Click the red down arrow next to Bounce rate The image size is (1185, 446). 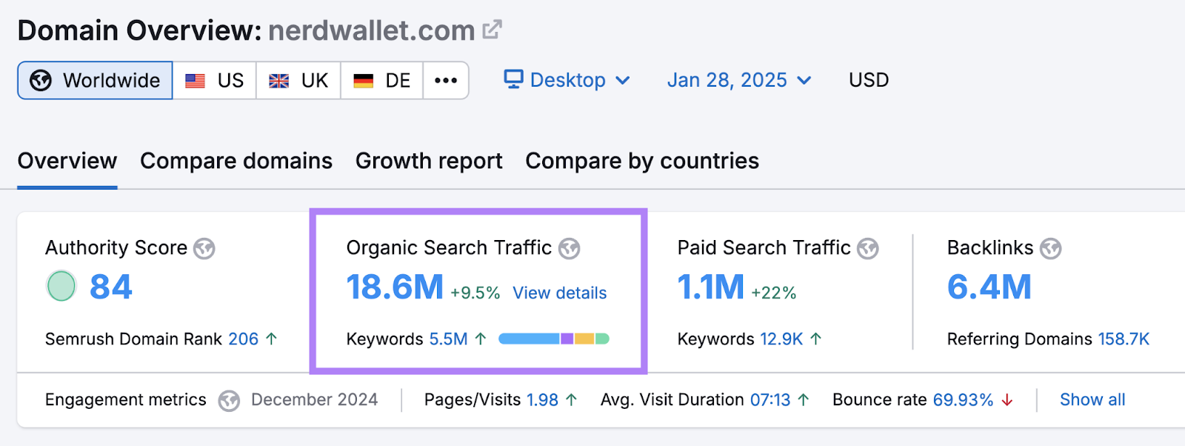[1007, 399]
